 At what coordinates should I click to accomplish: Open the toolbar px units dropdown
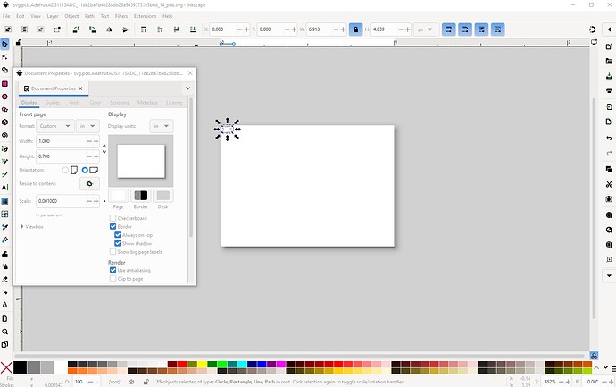425,29
